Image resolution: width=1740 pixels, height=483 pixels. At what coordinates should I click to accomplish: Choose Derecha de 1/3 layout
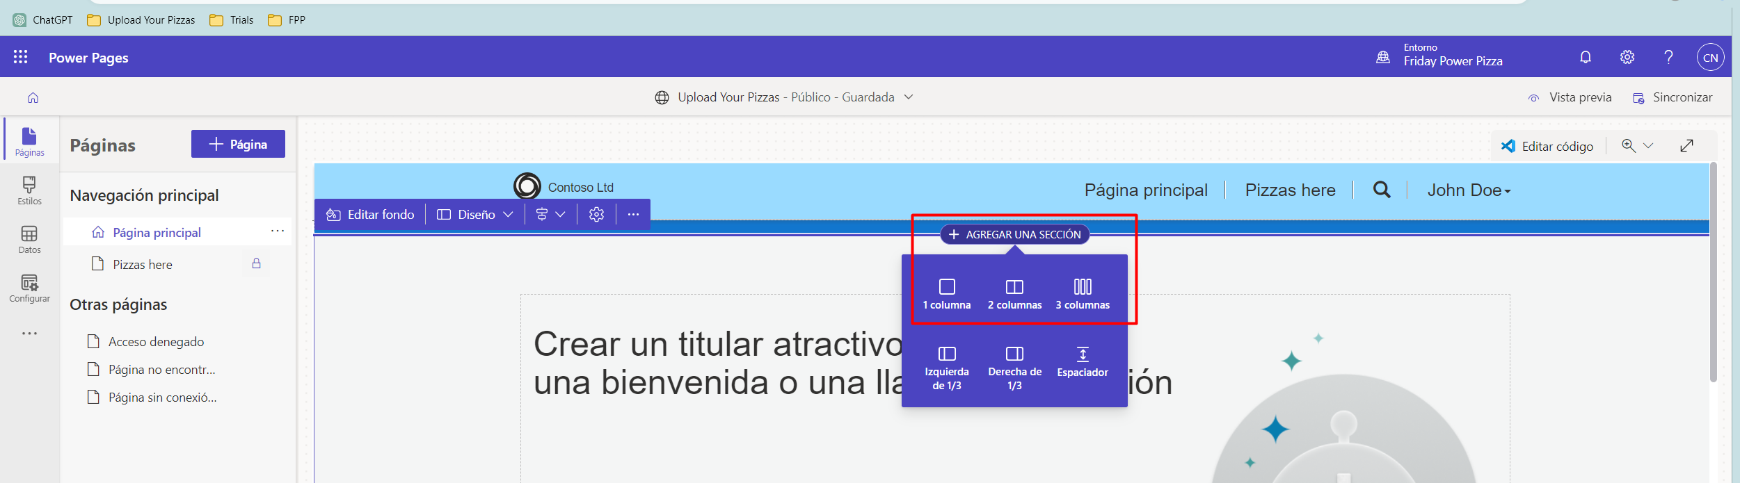pos(1015,368)
